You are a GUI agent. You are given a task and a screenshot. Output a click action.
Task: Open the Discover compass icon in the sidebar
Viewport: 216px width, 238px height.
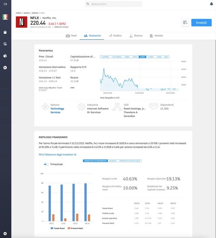(5, 68)
